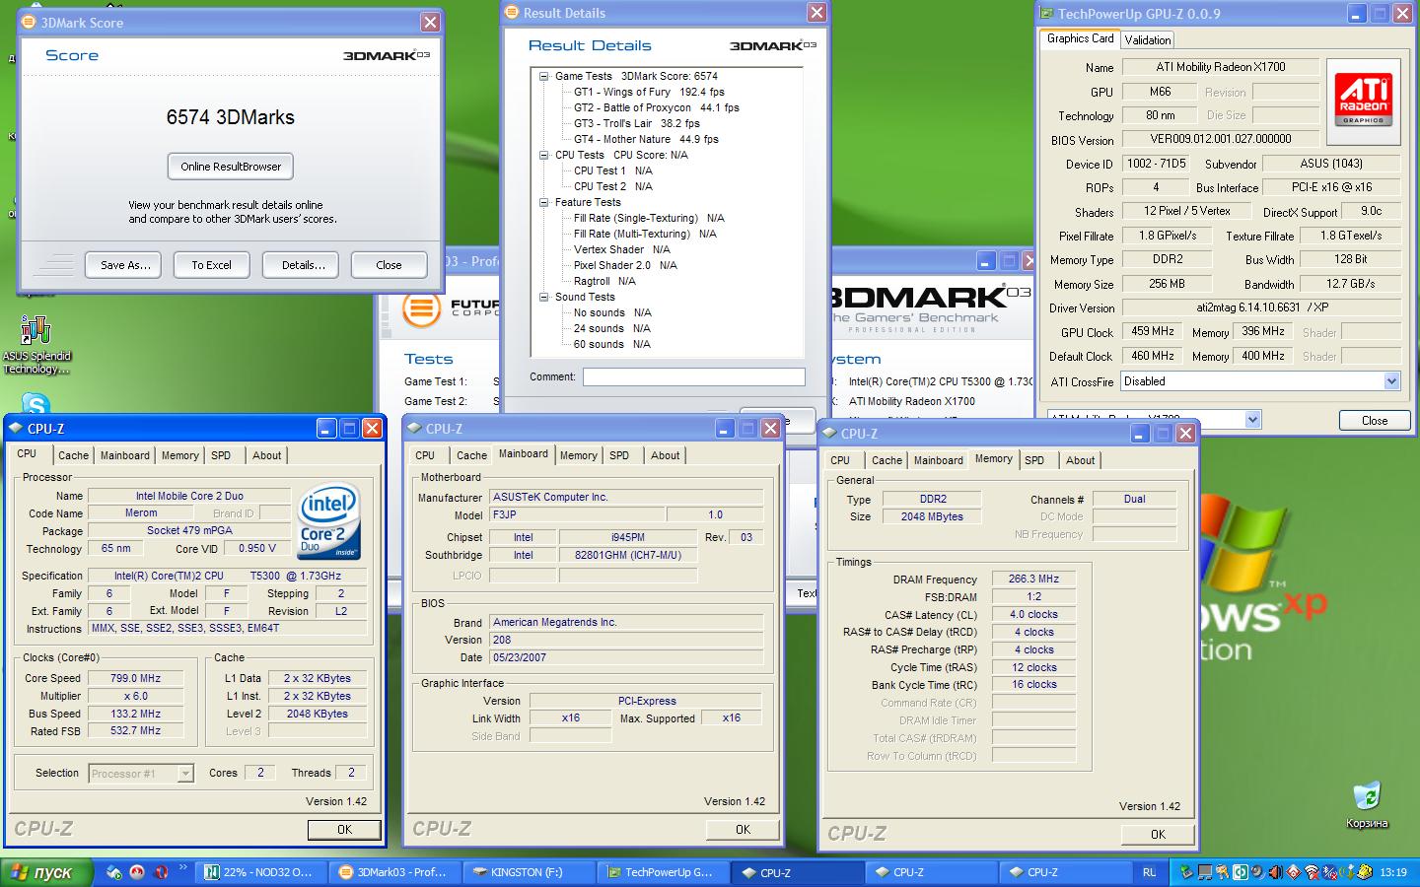Click the red diamond tray icon
Image resolution: width=1420 pixels, height=887 pixels.
click(x=1294, y=872)
